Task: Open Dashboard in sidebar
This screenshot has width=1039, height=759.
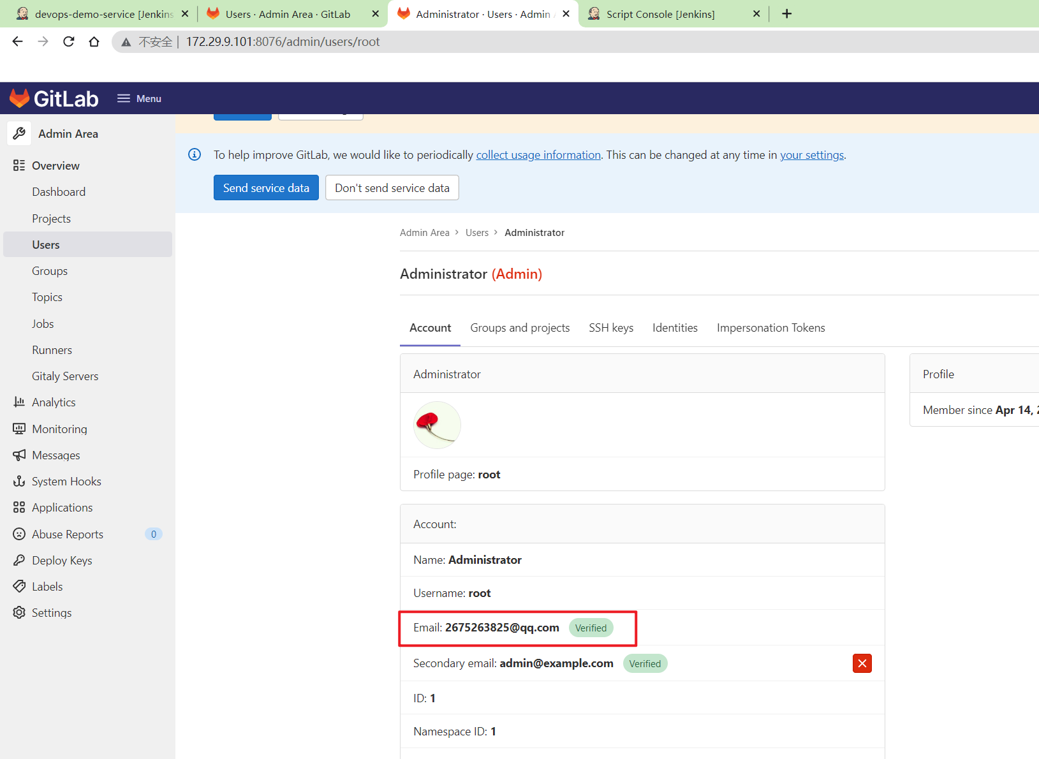Action: coord(59,192)
